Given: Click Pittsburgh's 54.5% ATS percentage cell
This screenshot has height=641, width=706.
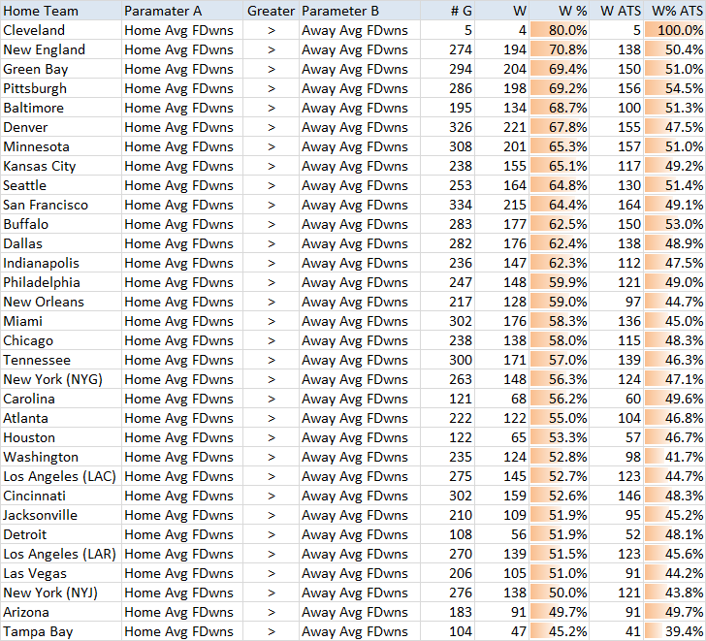Looking at the screenshot, I should point(675,88).
